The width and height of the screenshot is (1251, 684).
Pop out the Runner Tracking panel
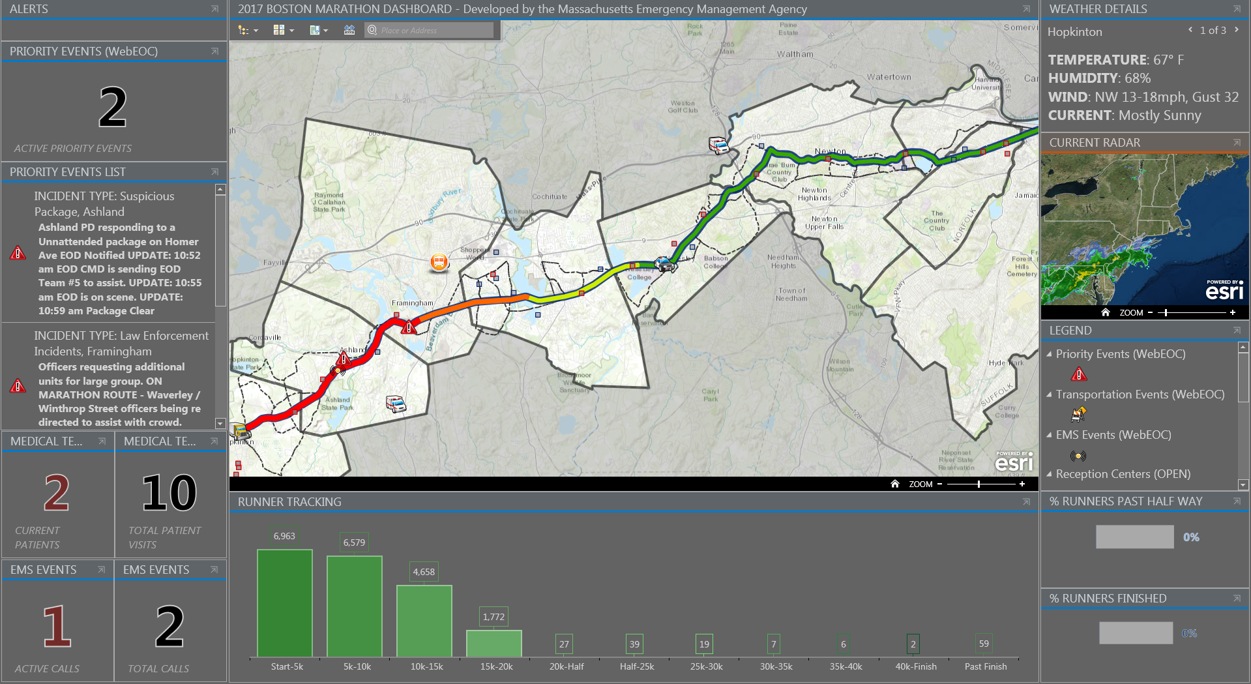[x=1026, y=501]
